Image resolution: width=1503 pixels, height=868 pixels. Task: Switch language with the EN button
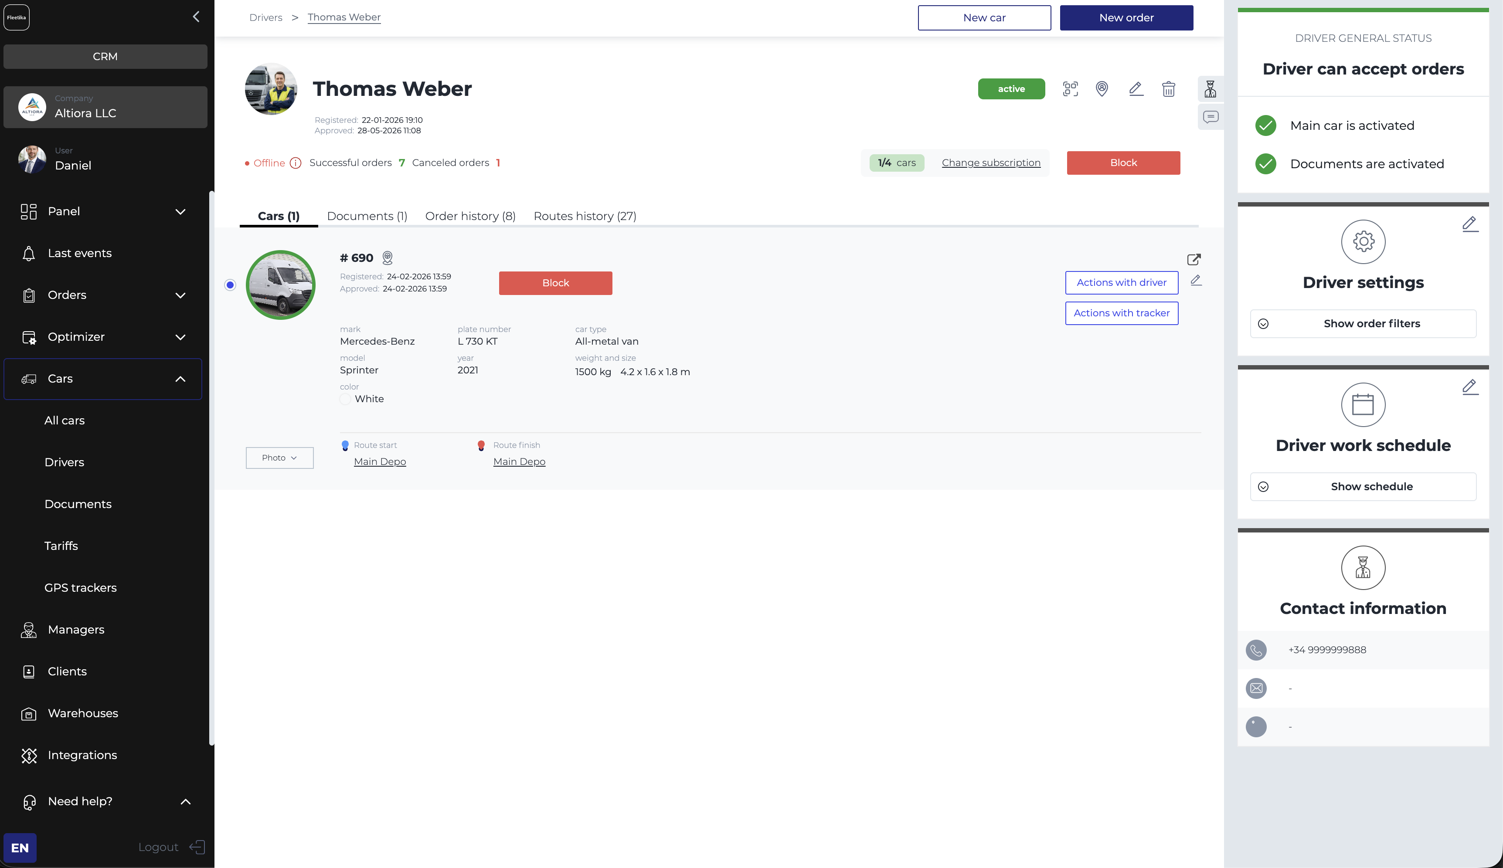(20, 848)
